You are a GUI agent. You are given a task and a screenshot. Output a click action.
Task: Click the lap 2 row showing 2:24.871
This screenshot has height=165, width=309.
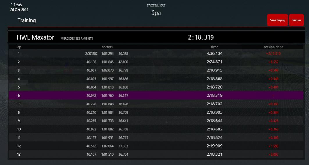[156, 62]
